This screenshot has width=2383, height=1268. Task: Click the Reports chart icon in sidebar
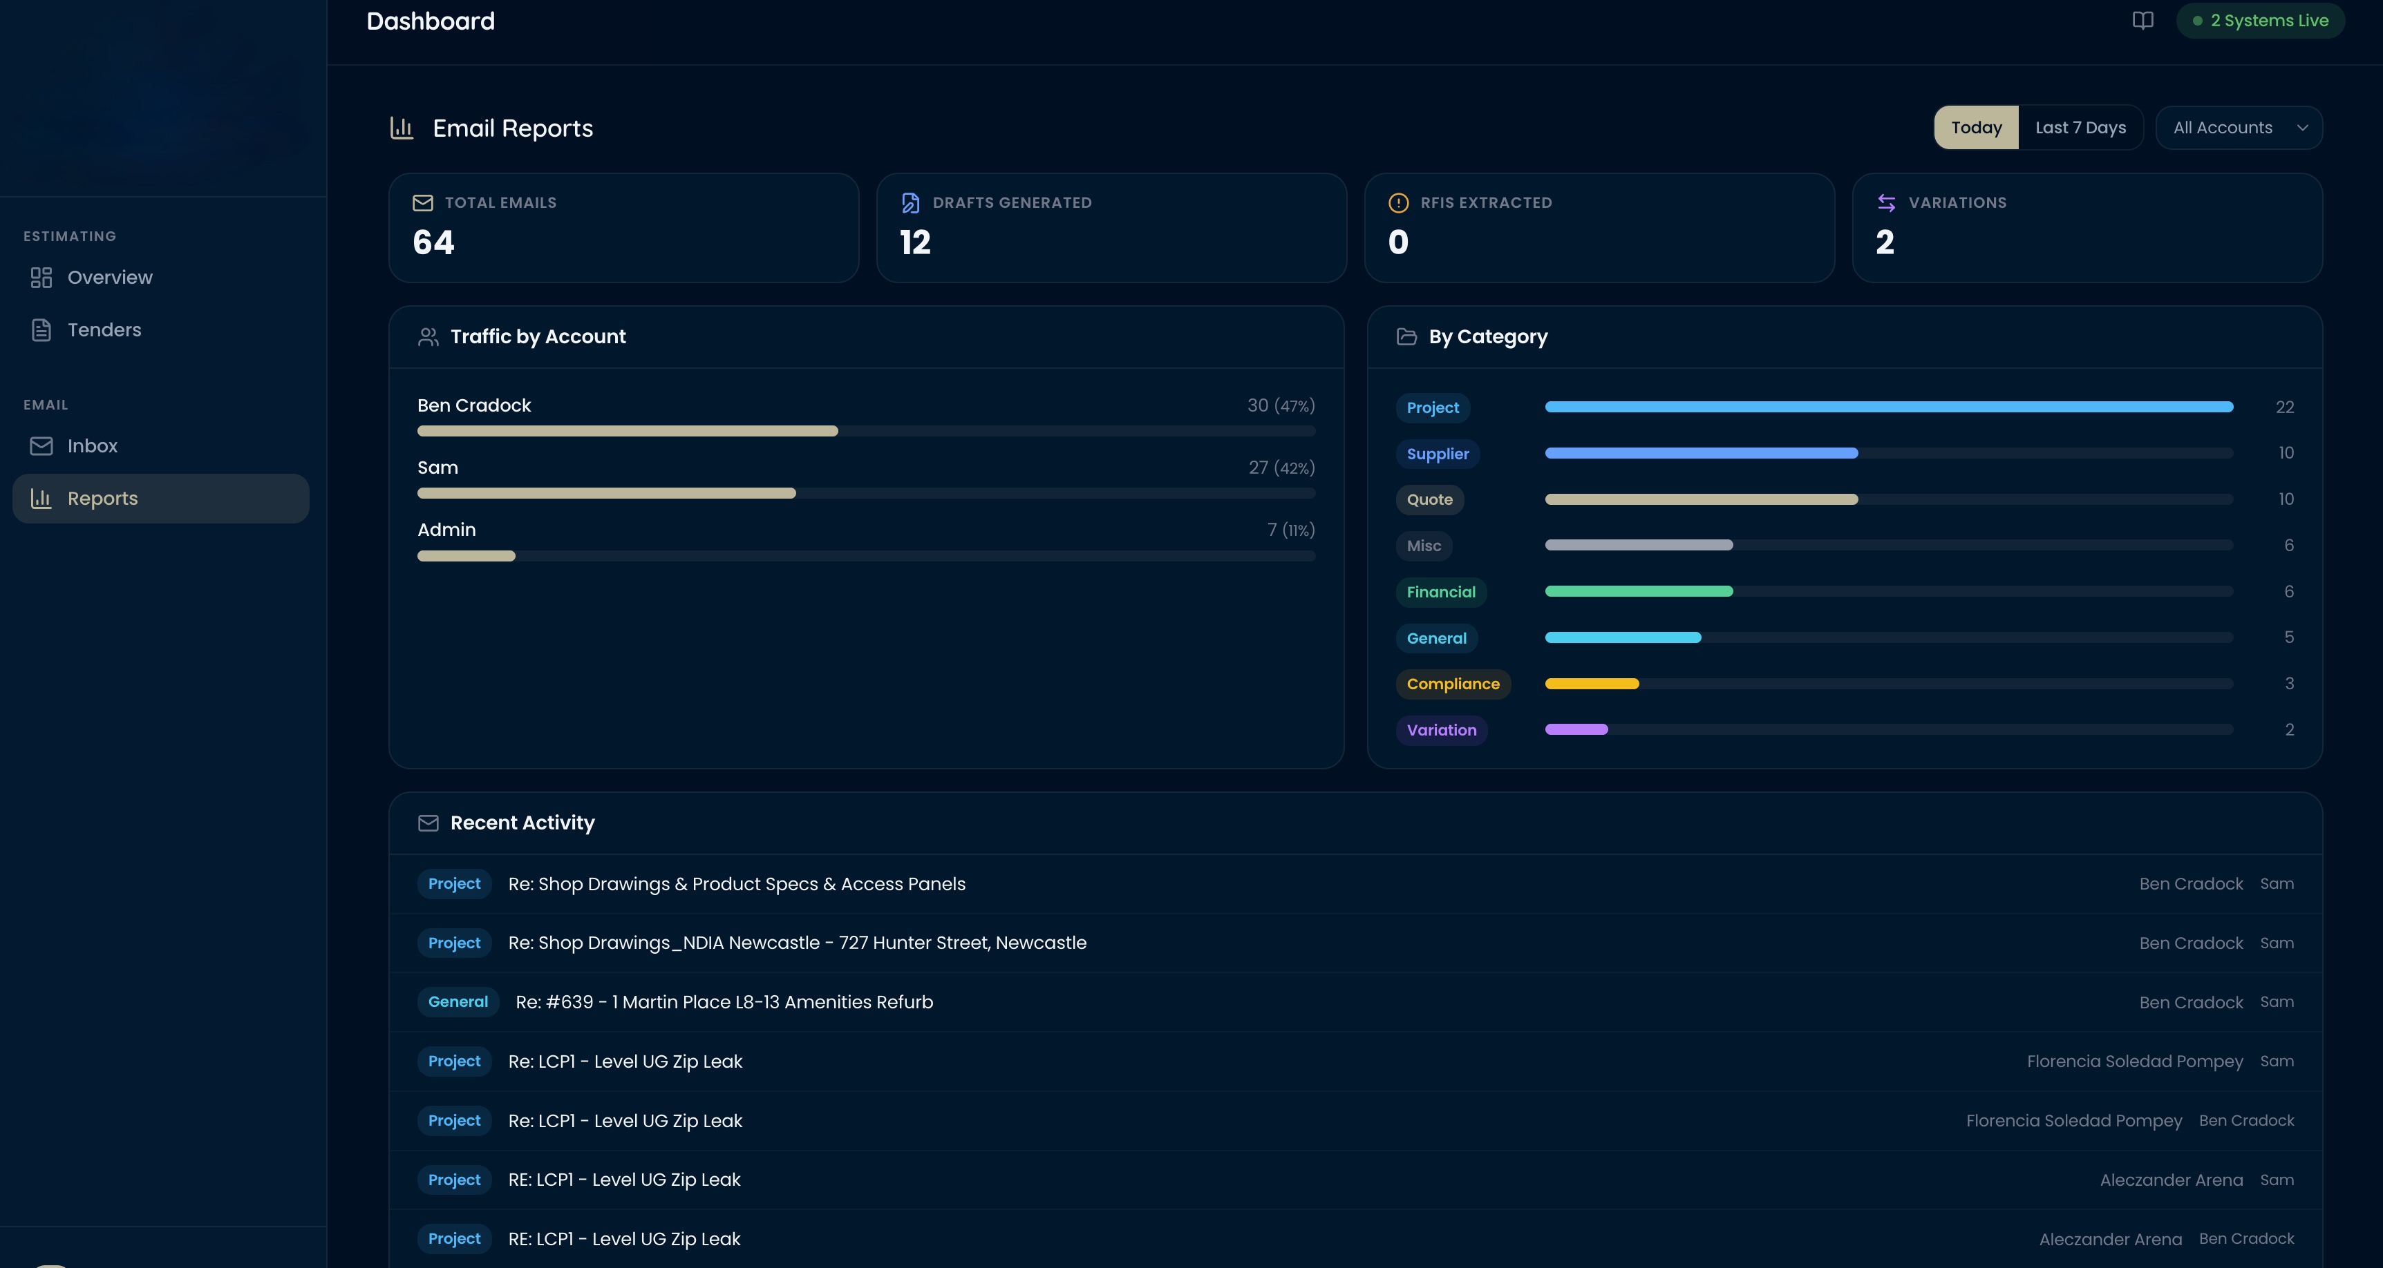click(x=41, y=498)
